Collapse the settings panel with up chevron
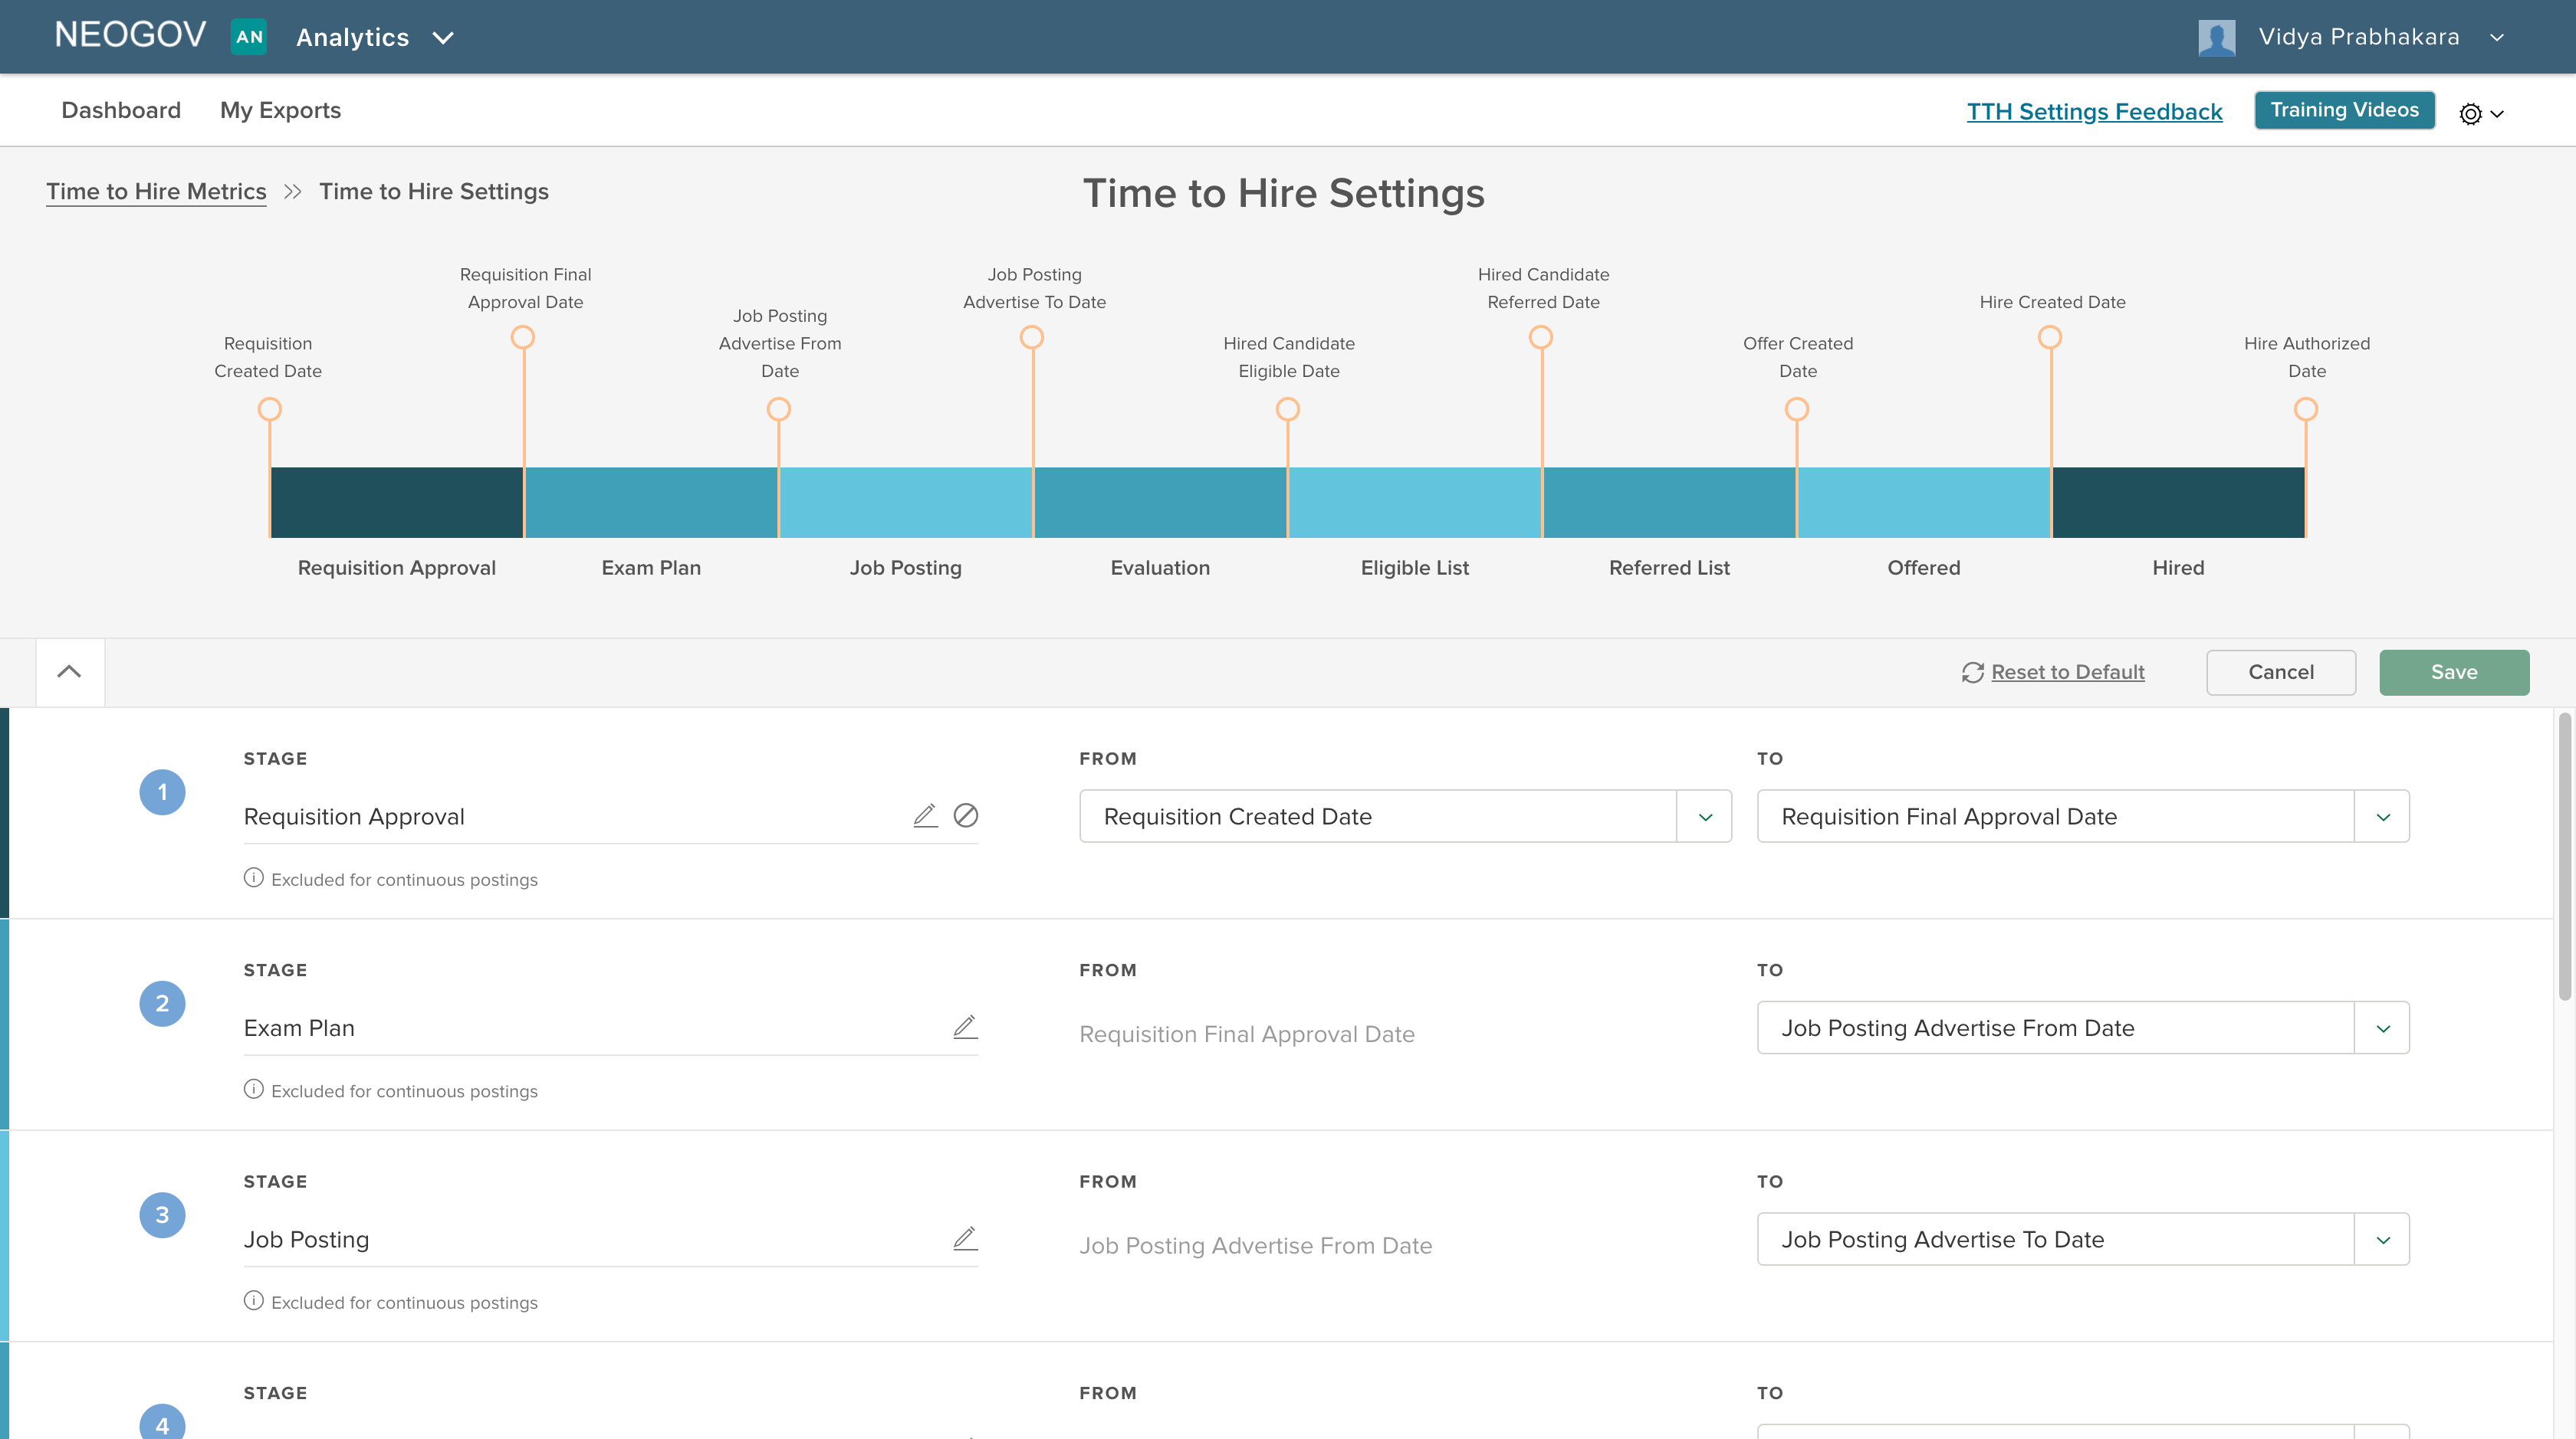Screen dimensions: 2576x1439 point(69,671)
